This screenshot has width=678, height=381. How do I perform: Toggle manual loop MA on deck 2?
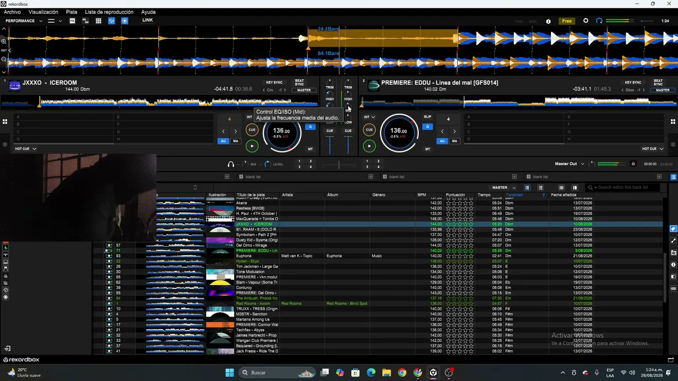pos(454,141)
